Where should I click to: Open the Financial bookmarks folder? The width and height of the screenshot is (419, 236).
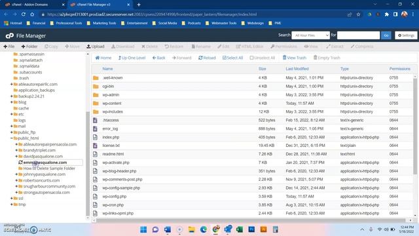pos(36,23)
